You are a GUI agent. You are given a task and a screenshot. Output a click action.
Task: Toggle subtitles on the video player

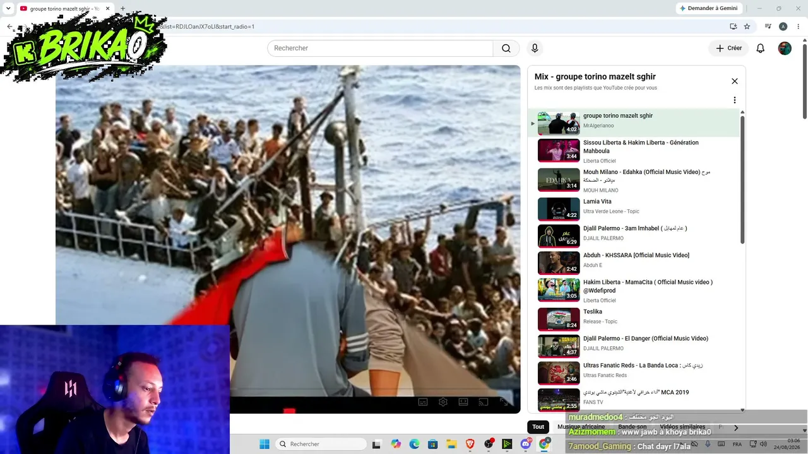point(423,402)
